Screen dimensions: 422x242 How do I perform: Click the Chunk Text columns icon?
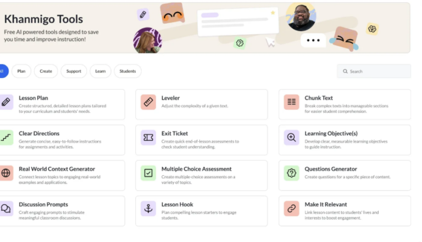pos(291,102)
